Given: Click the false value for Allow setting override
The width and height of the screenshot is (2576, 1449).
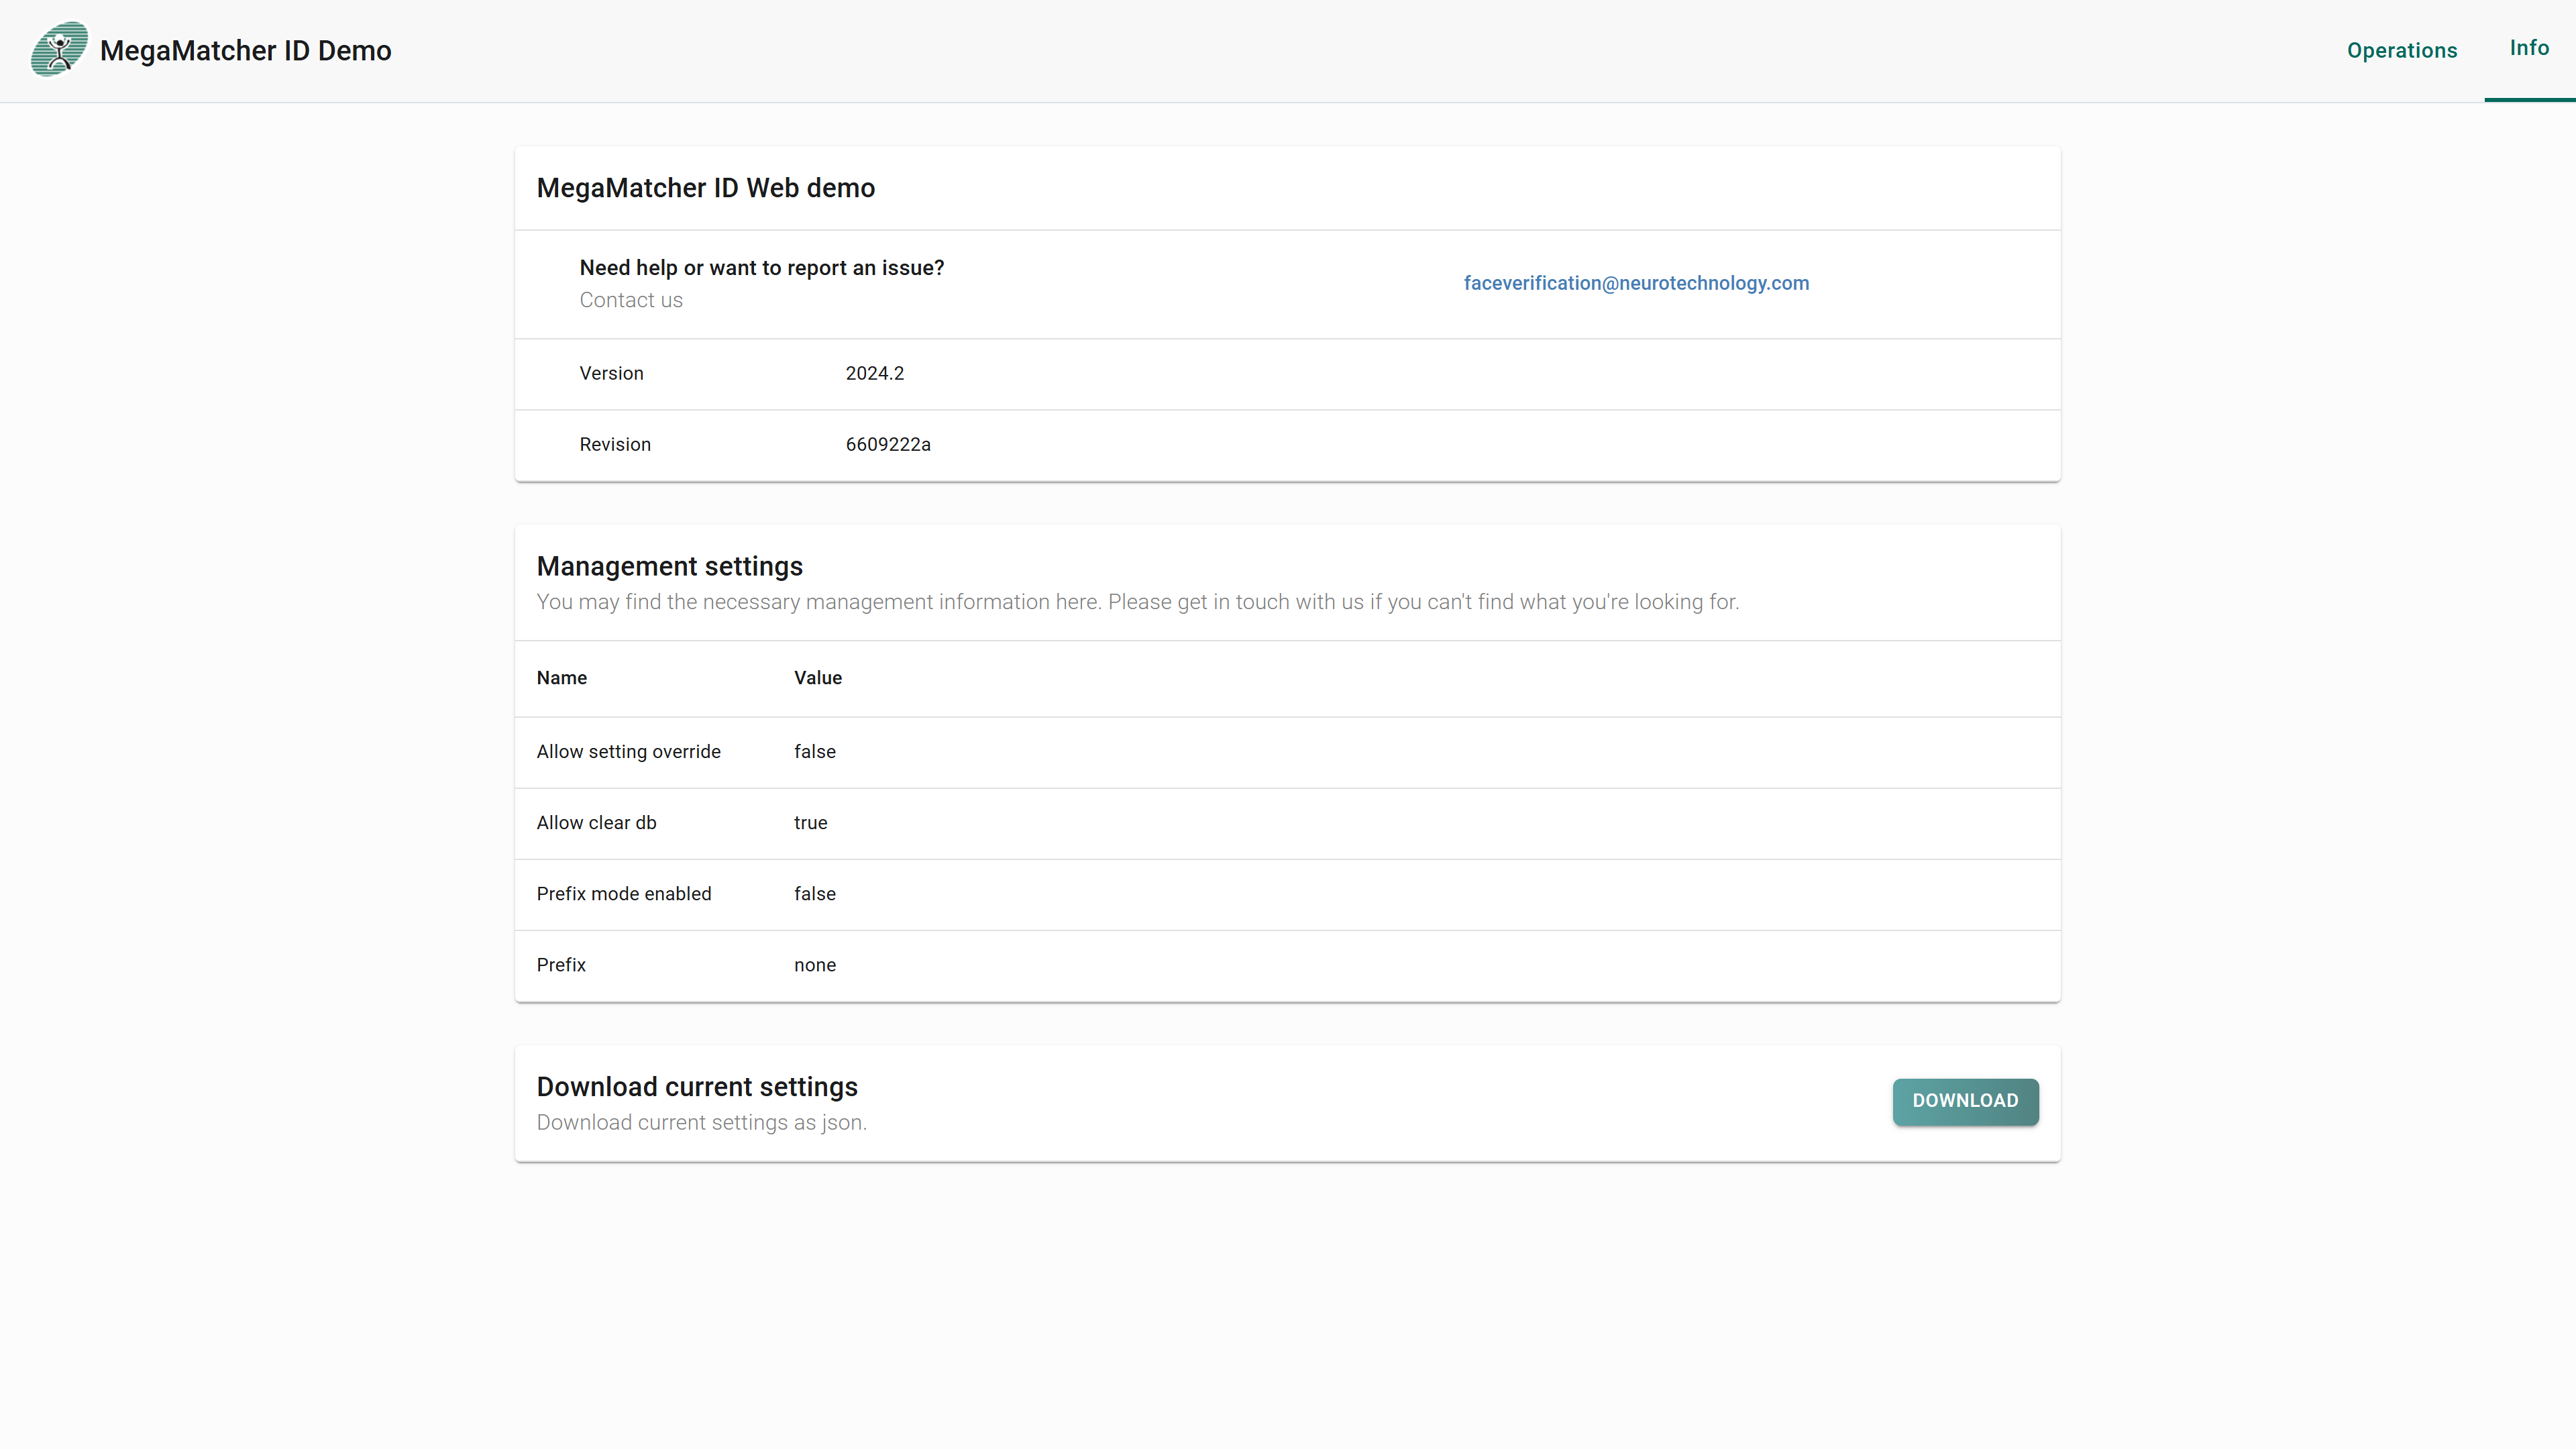Looking at the screenshot, I should (x=815, y=752).
